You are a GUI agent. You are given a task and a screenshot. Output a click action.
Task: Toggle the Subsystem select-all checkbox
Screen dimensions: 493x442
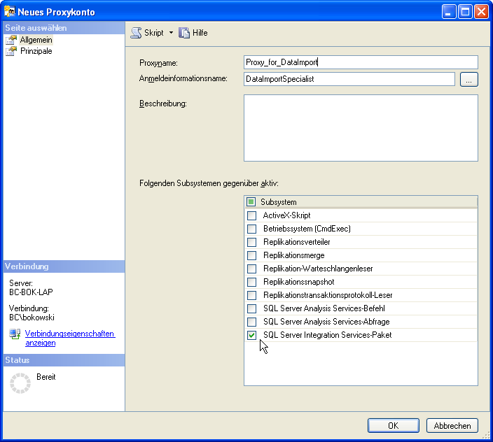click(251, 202)
